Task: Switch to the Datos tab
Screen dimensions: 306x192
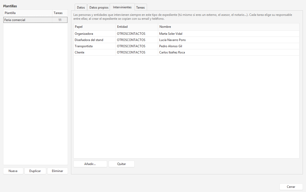Action: point(81,8)
